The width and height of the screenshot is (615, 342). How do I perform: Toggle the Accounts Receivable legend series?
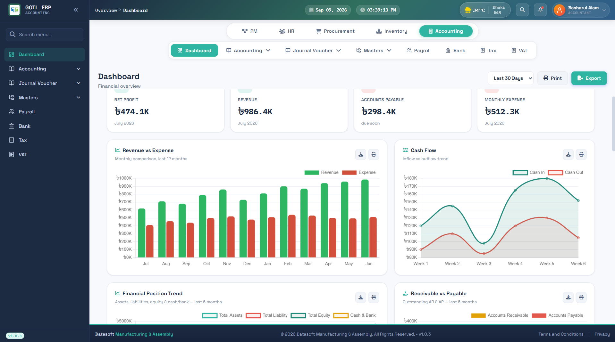[500, 315]
